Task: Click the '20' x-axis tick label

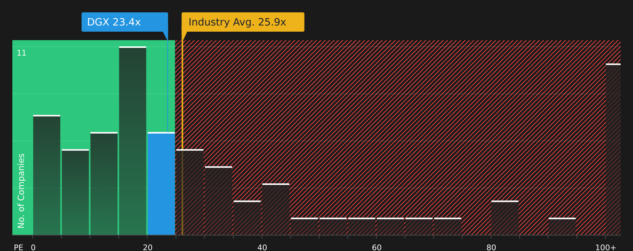Action: (x=148, y=248)
